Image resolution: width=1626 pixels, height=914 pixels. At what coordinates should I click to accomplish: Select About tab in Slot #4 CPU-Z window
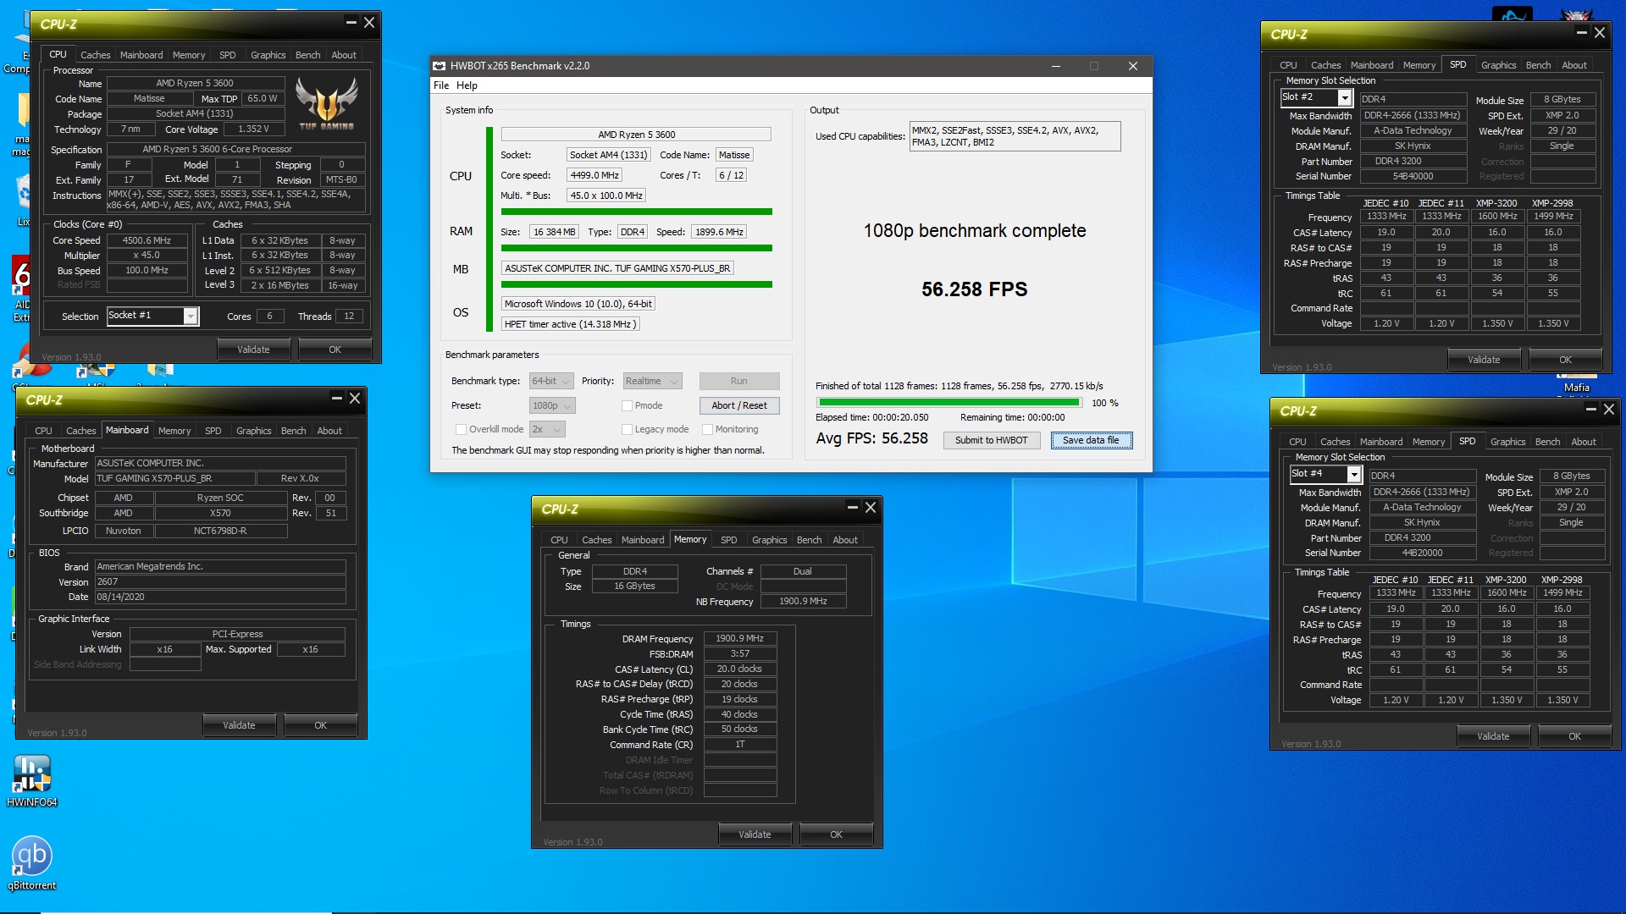click(1584, 442)
